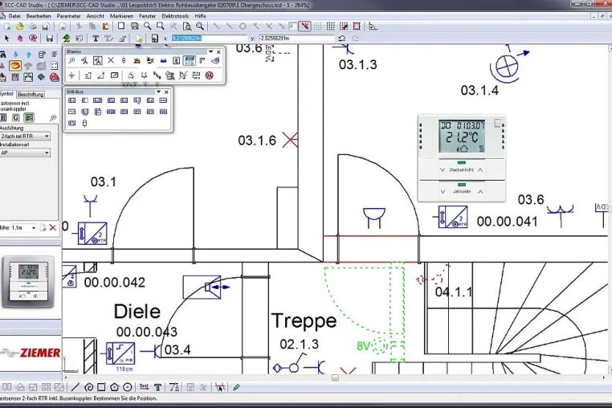Select the polygon pentagon tool in bottom toolbar
612x408 pixels.
[114, 387]
